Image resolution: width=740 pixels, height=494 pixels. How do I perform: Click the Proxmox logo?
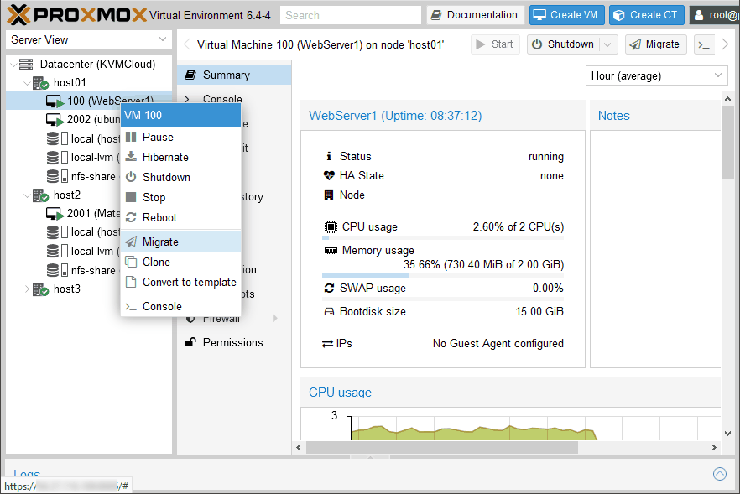pyautogui.click(x=77, y=15)
